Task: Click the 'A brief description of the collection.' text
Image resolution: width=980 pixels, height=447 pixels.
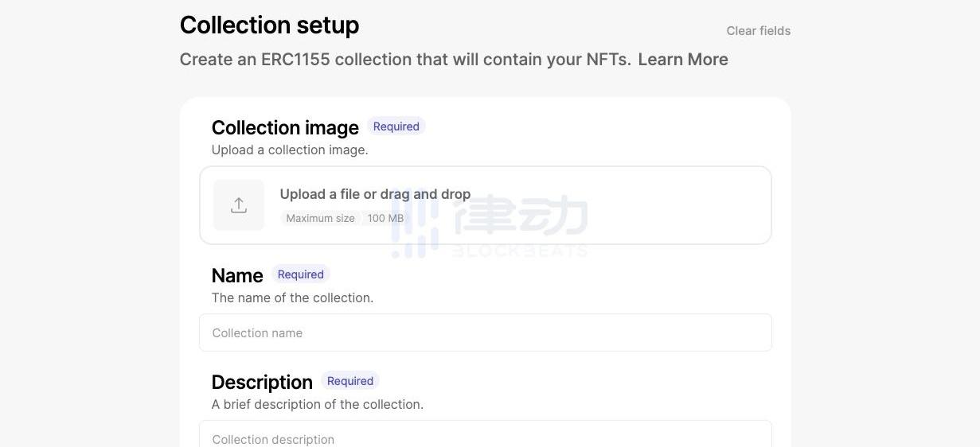Action: [318, 404]
